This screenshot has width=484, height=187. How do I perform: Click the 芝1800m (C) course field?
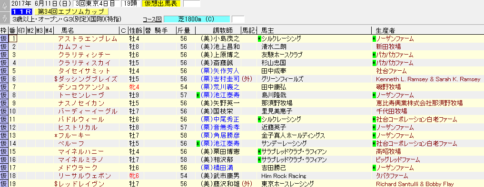(197, 19)
